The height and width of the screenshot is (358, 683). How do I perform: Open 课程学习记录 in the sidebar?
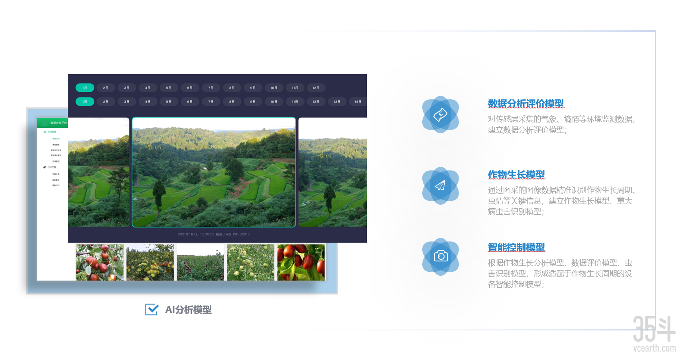56,150
